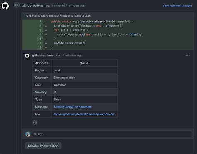Click the severity value '3'
This screenshot has width=197, height=154.
coord(55,92)
